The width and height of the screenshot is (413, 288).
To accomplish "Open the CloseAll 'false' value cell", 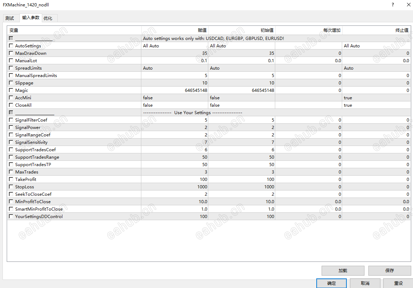I will coord(175,105).
